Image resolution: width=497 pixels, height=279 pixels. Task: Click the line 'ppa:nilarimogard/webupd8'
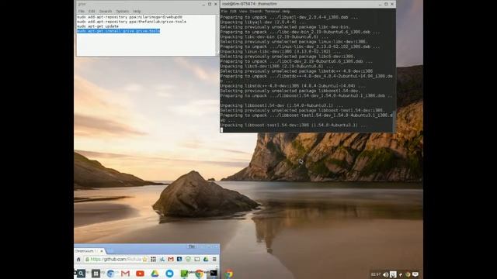tap(130, 17)
